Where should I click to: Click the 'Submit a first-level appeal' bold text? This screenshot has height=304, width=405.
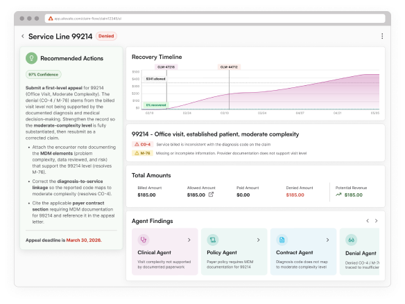coord(53,88)
